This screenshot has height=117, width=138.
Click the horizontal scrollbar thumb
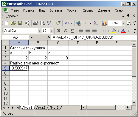(x=101, y=107)
